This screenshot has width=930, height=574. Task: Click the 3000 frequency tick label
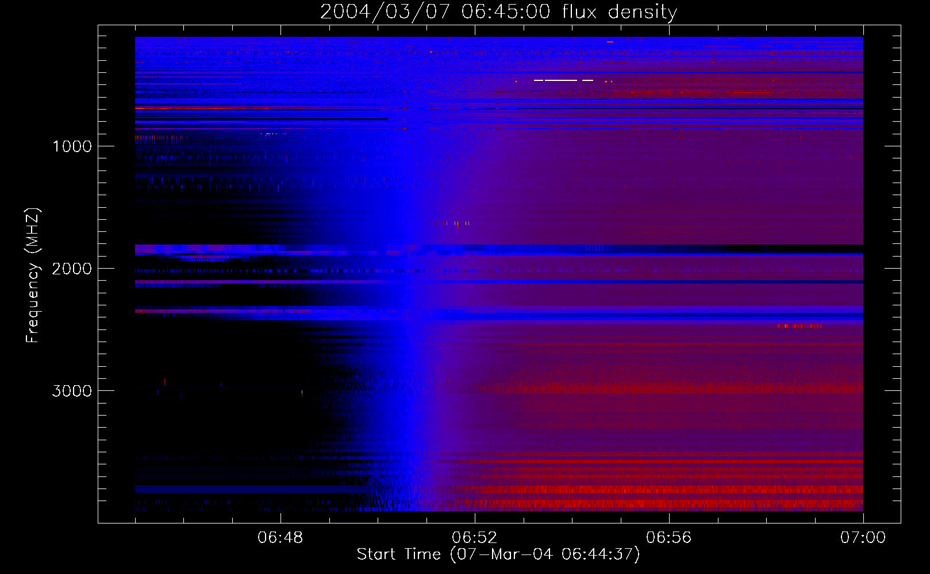coord(72,391)
